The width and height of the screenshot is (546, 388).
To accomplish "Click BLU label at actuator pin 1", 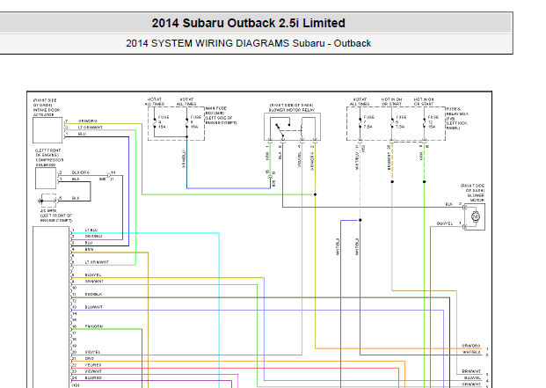I will 82,134.
